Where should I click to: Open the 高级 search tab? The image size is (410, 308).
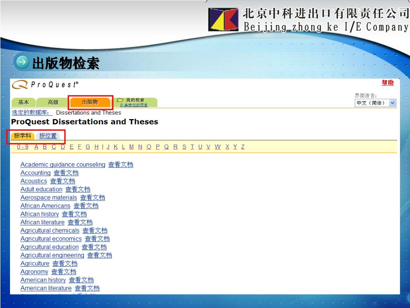click(x=53, y=102)
